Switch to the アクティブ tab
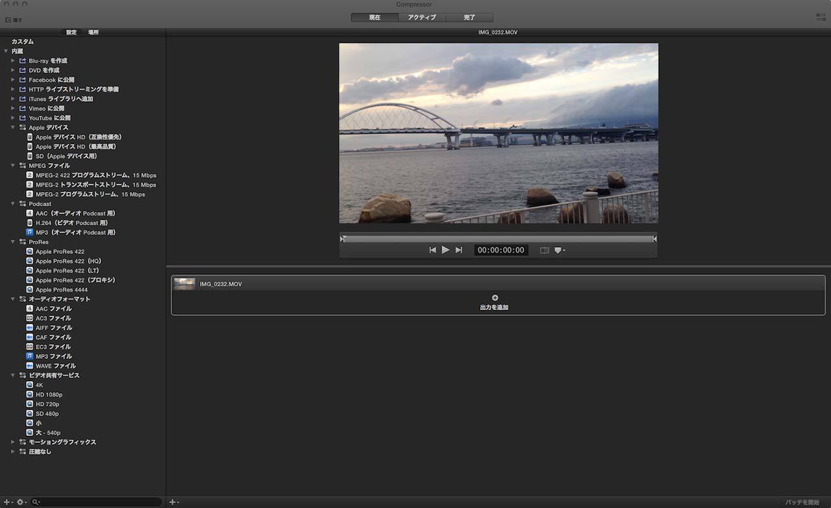The image size is (831, 508). (421, 18)
